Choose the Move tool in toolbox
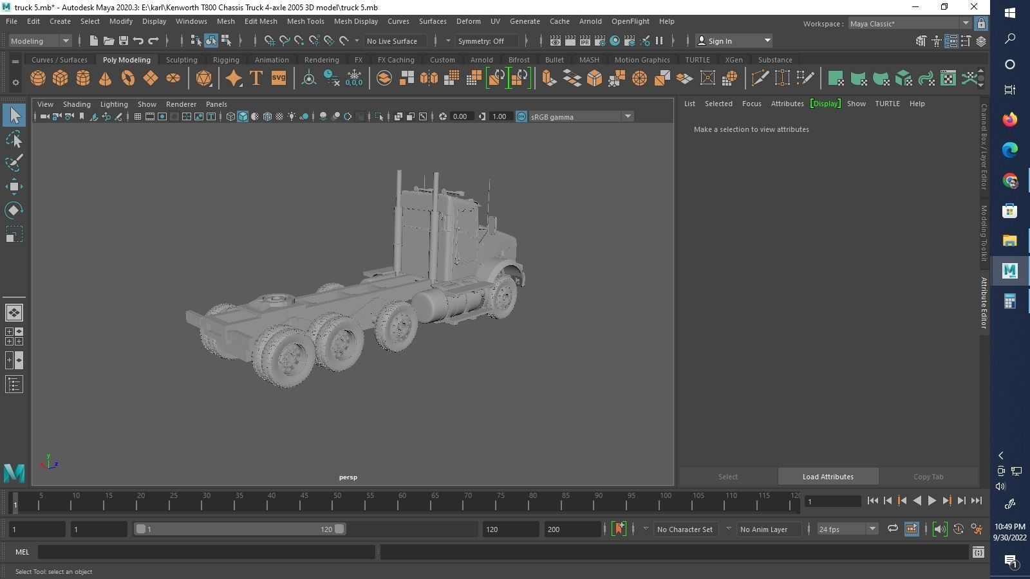The width and height of the screenshot is (1030, 579). click(x=14, y=187)
